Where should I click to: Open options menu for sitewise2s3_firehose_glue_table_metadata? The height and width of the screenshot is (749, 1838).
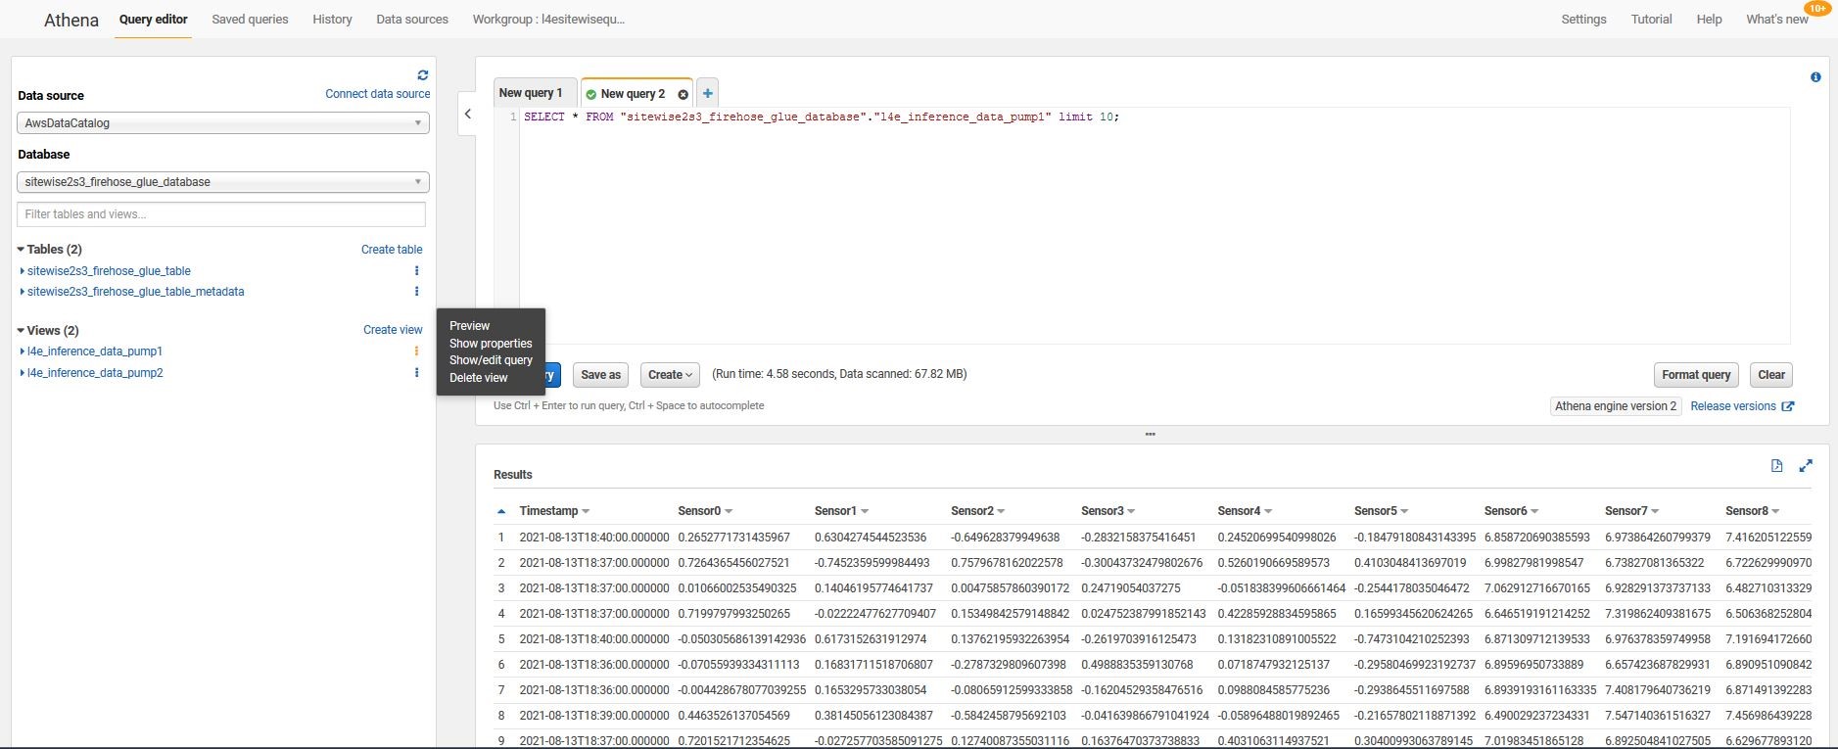coord(416,292)
